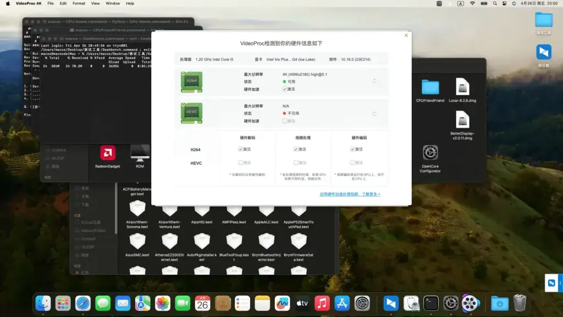Open the File menu
The height and width of the screenshot is (317, 563).
pos(51,3)
